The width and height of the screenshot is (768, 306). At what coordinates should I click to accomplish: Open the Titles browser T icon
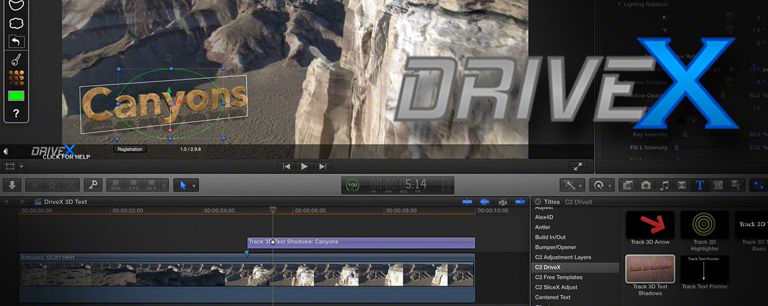pos(700,185)
